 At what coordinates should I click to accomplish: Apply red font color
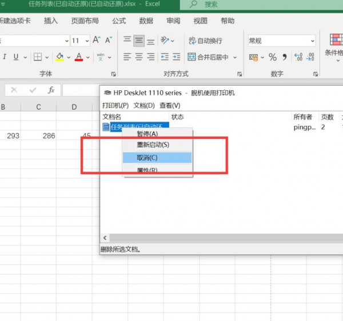click(79, 57)
